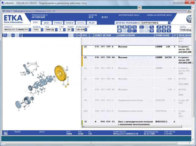This screenshot has width=196, height=146.
Task: Switch to the PL24 tab
Action: point(92,23)
